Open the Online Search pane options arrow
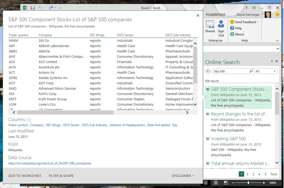Image resolution: width=284 pixels, height=188 pixels. point(272,61)
